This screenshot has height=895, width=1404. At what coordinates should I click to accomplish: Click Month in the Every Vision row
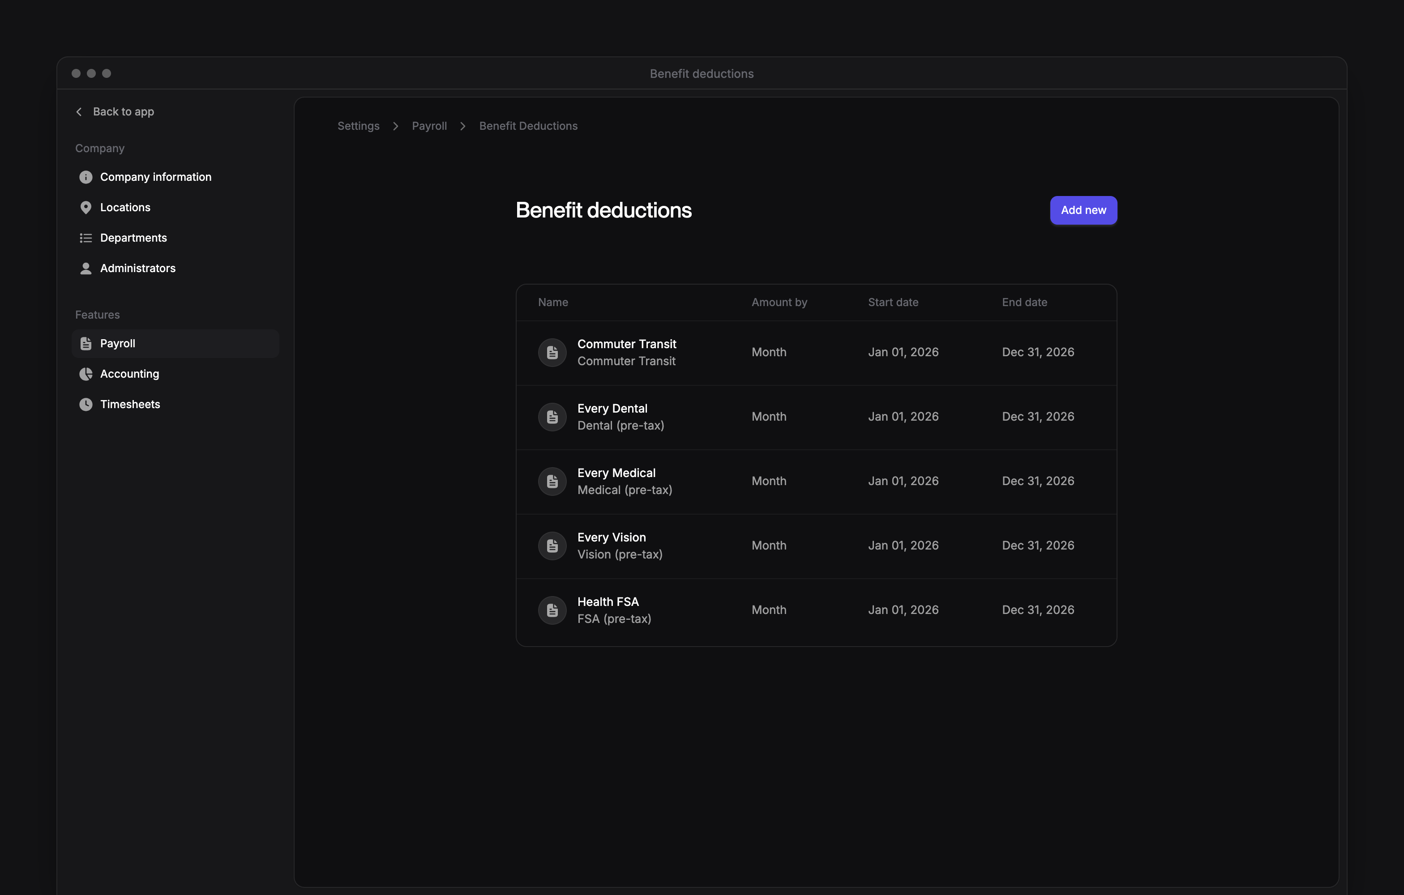pyautogui.click(x=768, y=546)
